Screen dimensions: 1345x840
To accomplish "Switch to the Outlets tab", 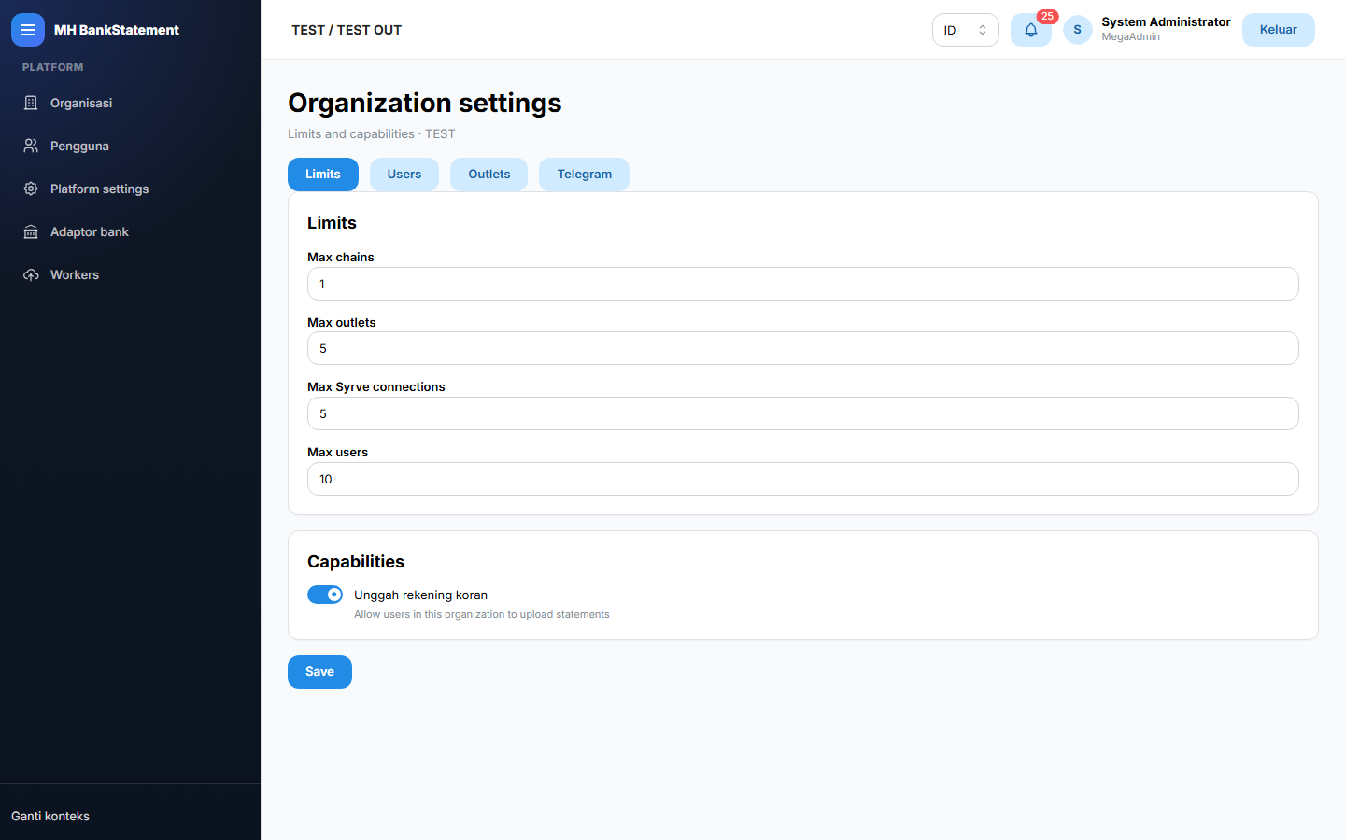I will (x=489, y=175).
